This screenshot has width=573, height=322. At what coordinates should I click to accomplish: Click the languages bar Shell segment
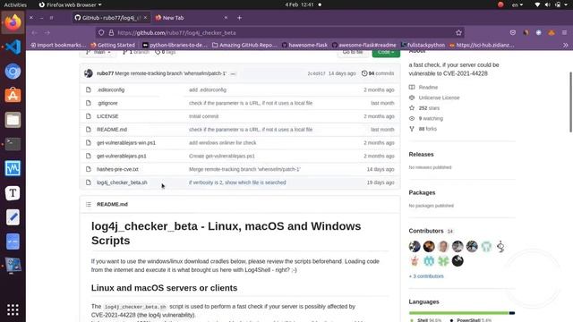pyautogui.click(x=459, y=313)
